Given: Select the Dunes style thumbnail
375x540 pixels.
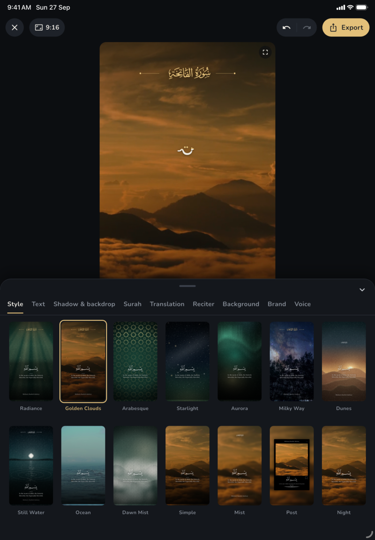Looking at the screenshot, I should 344,361.
